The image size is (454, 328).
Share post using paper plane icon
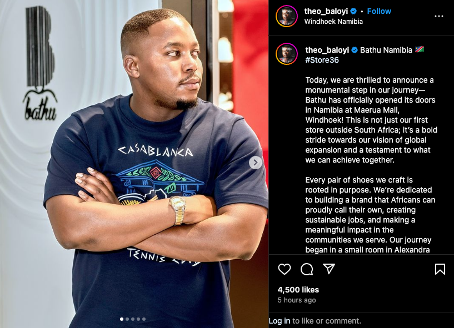click(x=329, y=269)
